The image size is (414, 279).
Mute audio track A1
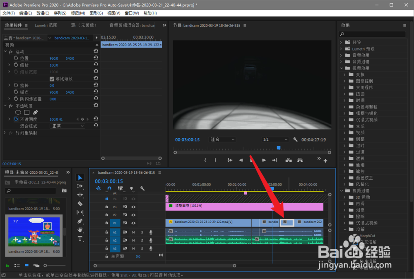coord(133,233)
